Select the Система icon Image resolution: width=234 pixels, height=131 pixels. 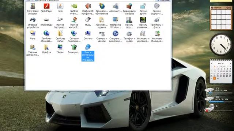pyautogui.click(x=88, y=35)
